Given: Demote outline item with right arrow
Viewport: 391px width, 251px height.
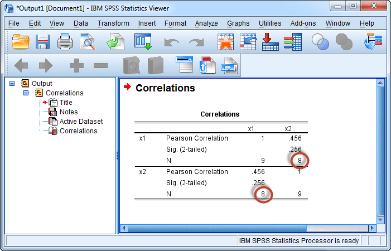Looking at the screenshot, I should pos(46,65).
